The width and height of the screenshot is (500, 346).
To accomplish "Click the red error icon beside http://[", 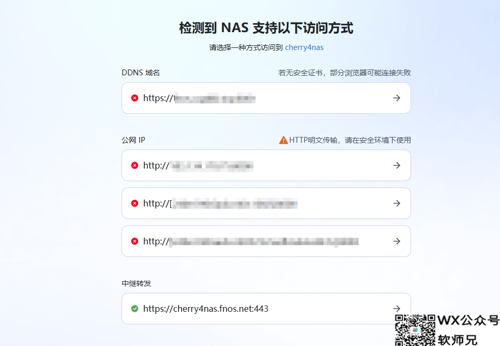I will click(x=135, y=203).
